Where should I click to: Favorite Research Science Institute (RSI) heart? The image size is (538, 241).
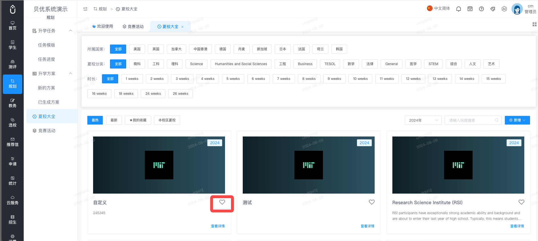pos(521,202)
